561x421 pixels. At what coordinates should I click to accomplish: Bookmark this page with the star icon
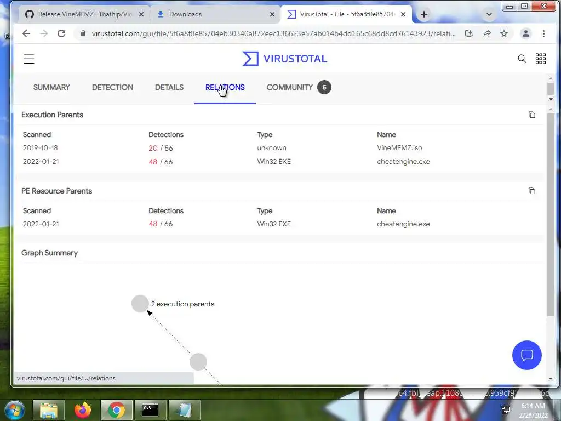504,33
